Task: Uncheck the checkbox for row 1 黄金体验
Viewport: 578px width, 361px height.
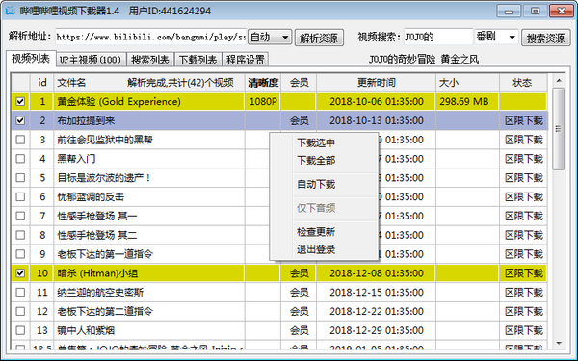Action: click(20, 101)
